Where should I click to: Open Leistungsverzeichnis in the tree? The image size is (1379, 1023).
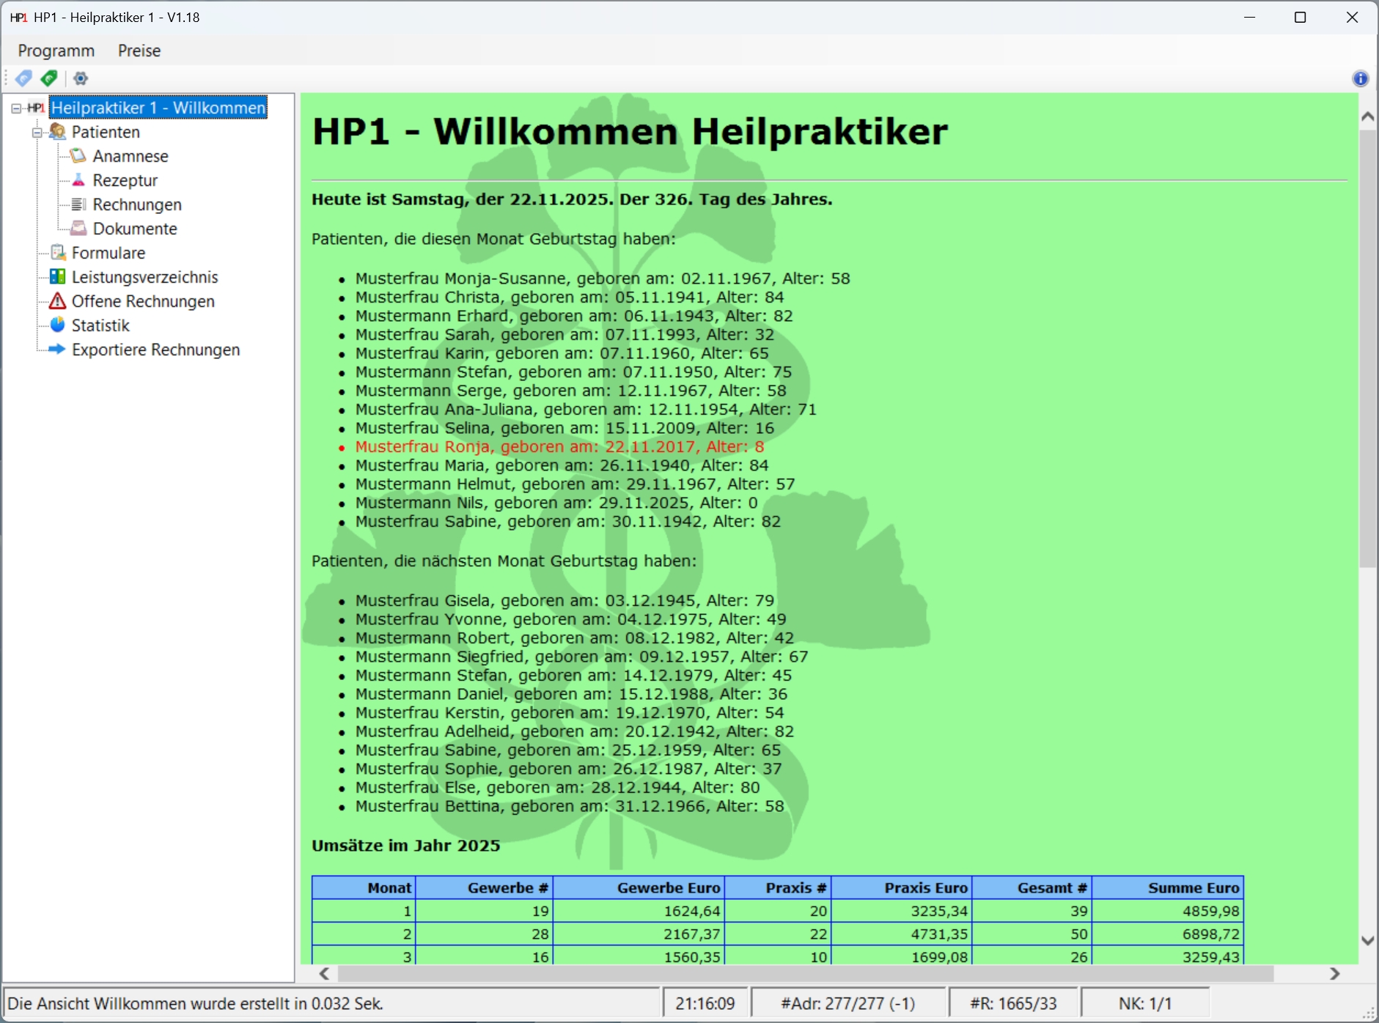145,277
